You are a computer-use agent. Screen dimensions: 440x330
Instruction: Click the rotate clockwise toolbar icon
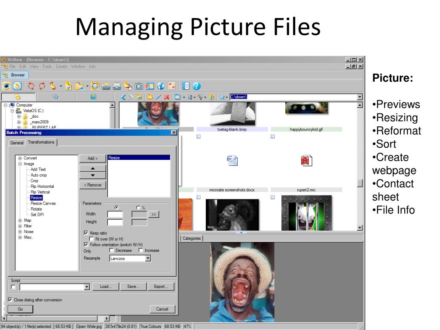[x=42, y=86]
